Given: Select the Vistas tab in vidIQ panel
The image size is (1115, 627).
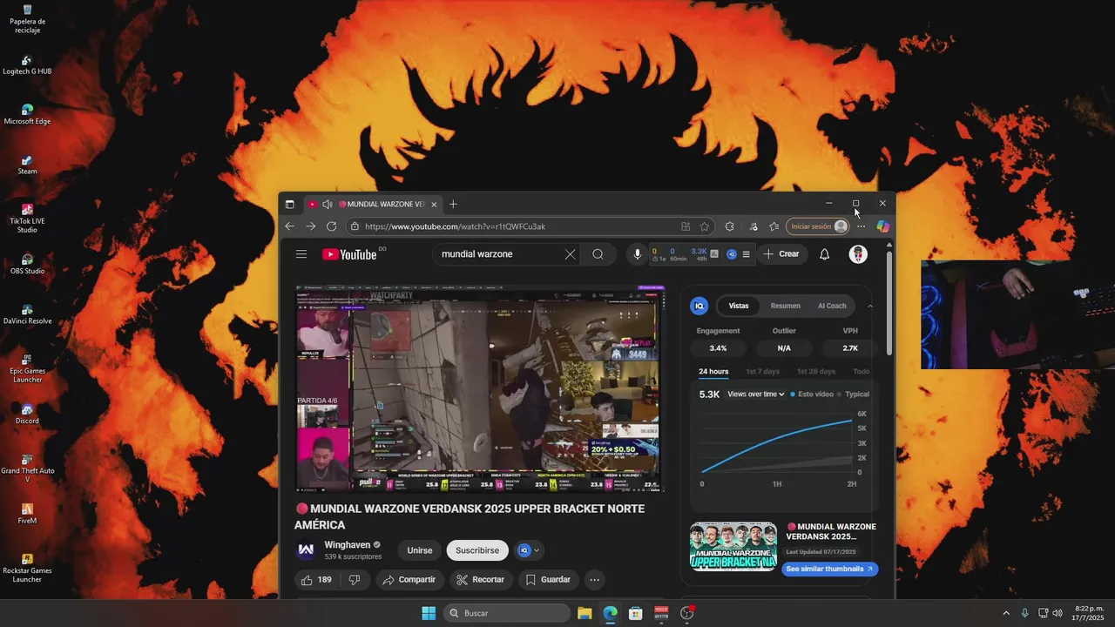Looking at the screenshot, I should click(x=739, y=306).
